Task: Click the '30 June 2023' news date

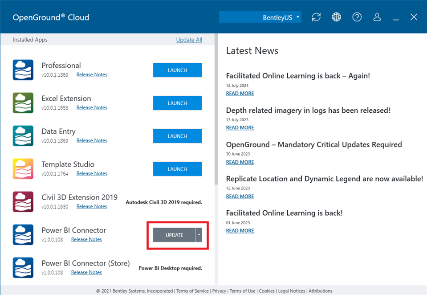Action: coord(238,154)
